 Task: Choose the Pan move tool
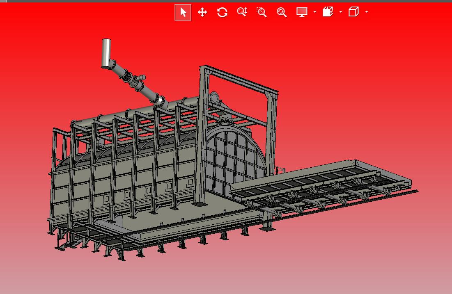[x=202, y=12]
